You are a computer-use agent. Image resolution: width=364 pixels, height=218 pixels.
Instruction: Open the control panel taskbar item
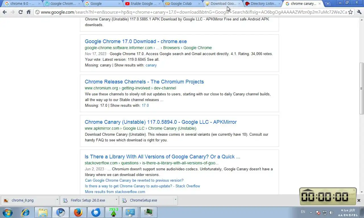[x=131, y=212]
